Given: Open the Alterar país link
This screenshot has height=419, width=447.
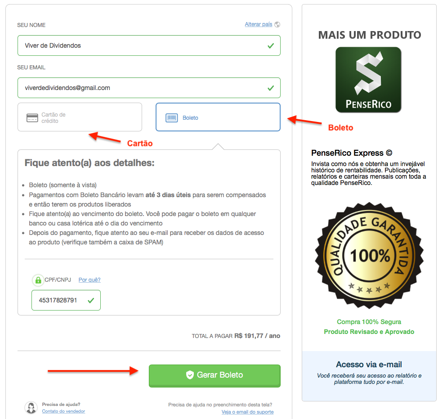Looking at the screenshot, I should pos(259,24).
